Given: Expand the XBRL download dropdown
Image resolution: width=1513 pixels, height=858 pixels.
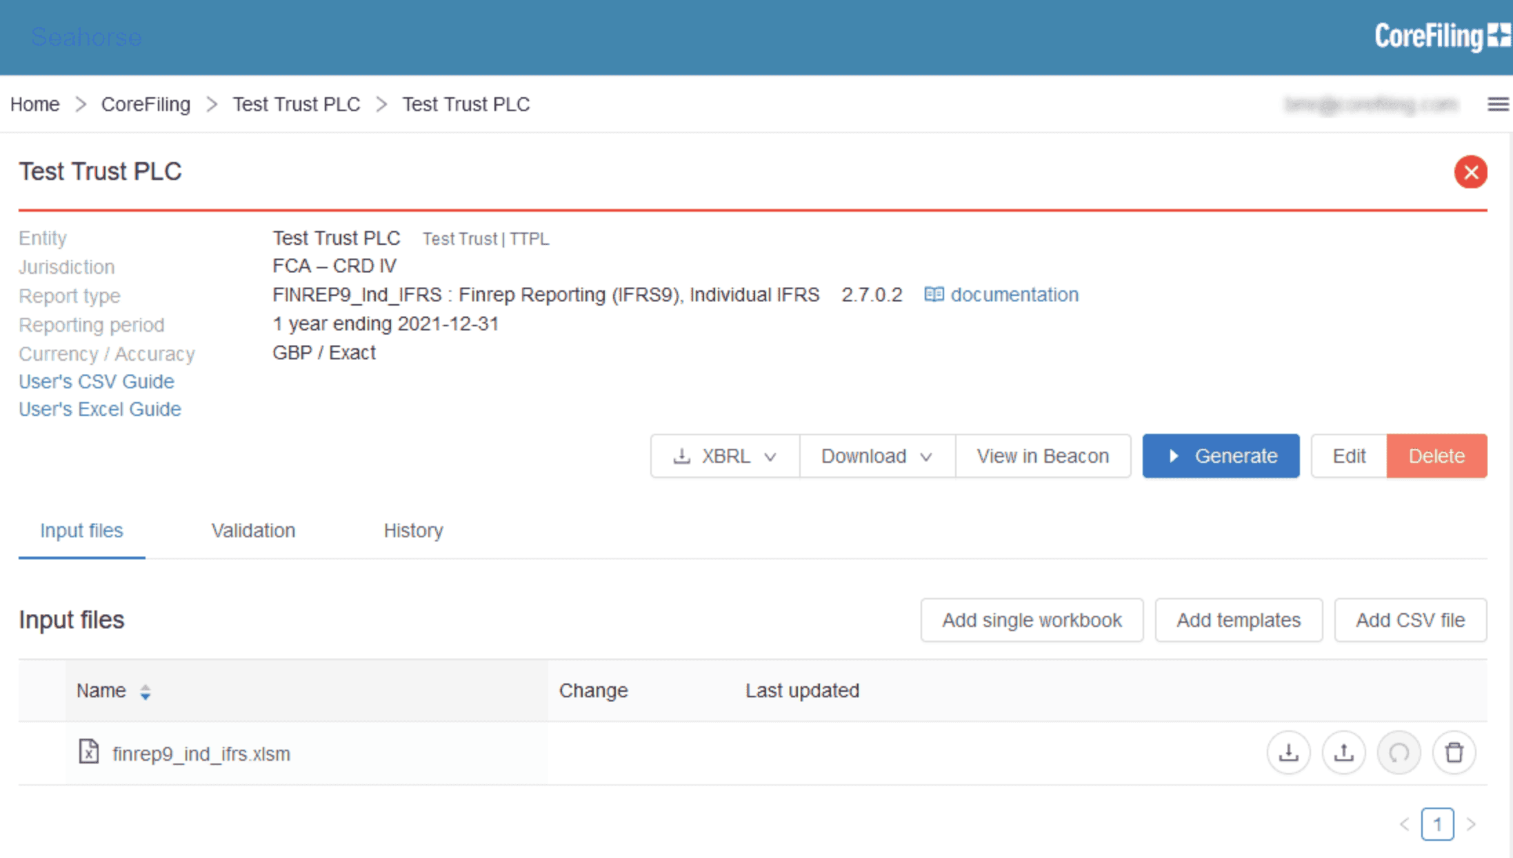Looking at the screenshot, I should click(725, 456).
